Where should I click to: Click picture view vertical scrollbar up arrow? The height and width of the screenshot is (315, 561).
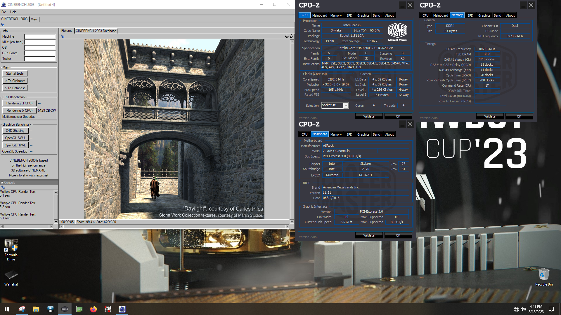[x=292, y=41]
